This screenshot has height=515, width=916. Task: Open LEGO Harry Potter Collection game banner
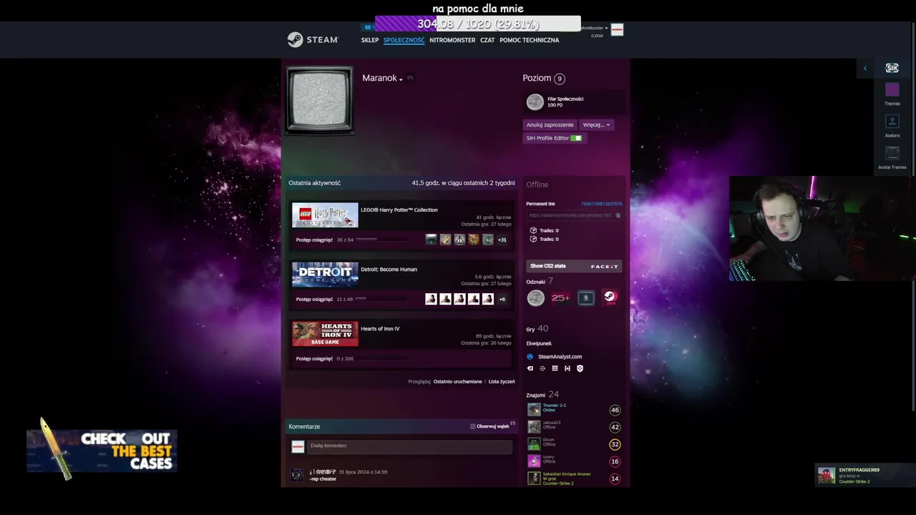click(325, 215)
